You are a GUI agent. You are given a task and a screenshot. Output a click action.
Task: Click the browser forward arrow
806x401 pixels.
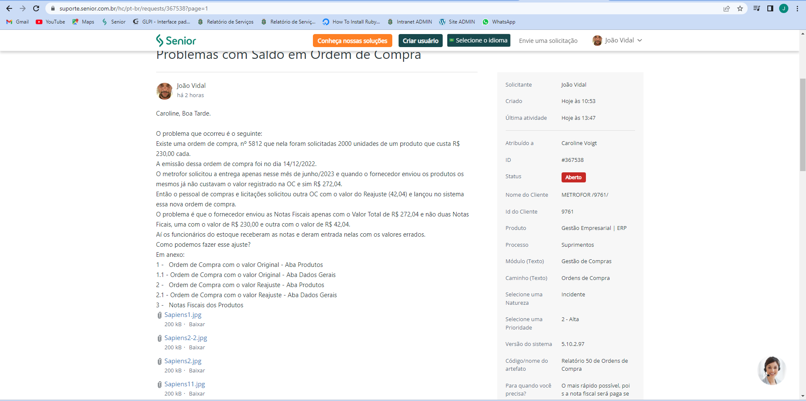tap(23, 8)
